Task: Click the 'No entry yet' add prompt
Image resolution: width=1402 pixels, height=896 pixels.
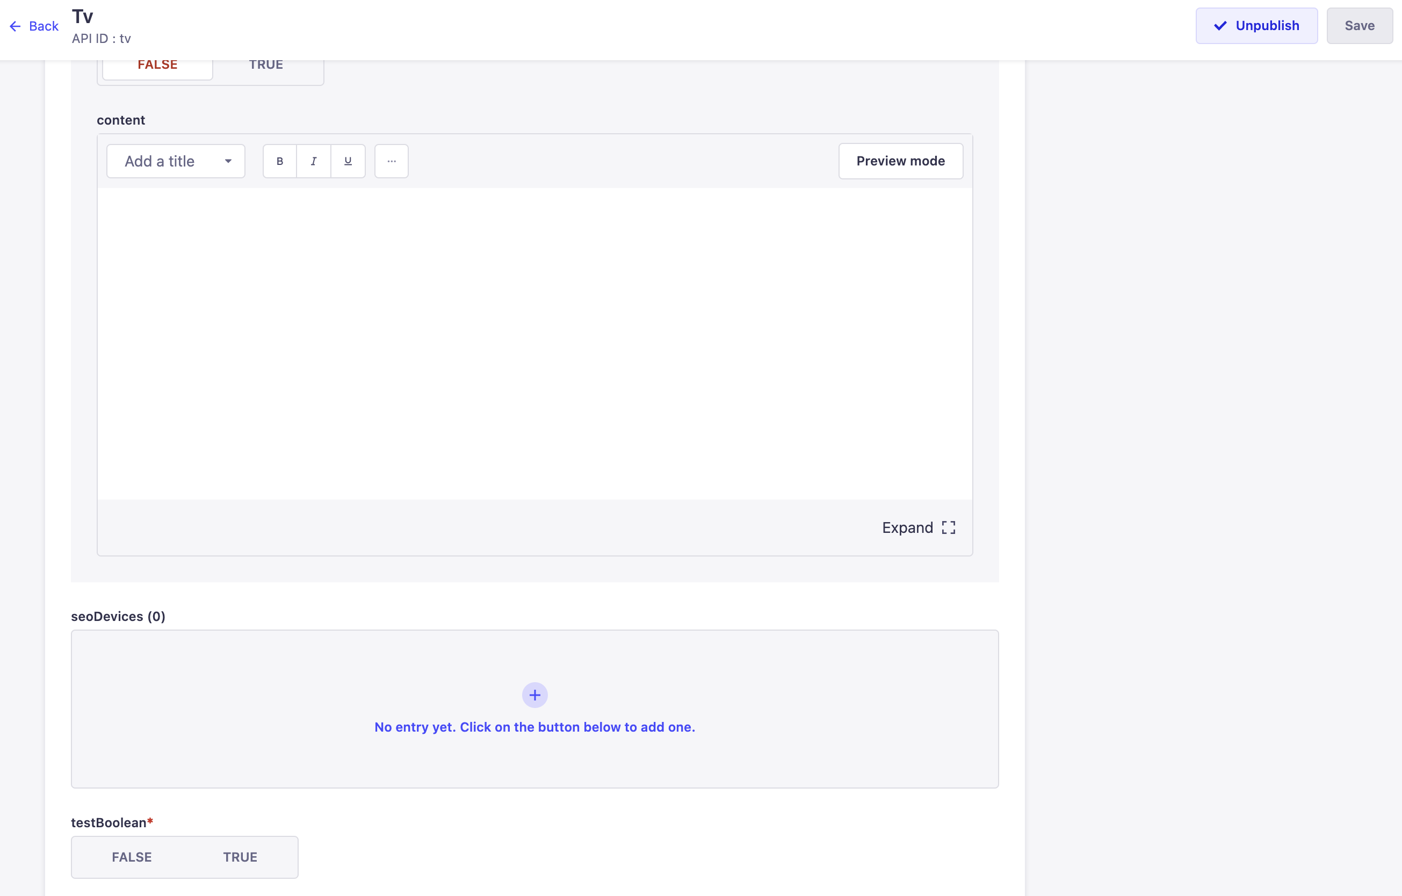Action: [x=534, y=727]
